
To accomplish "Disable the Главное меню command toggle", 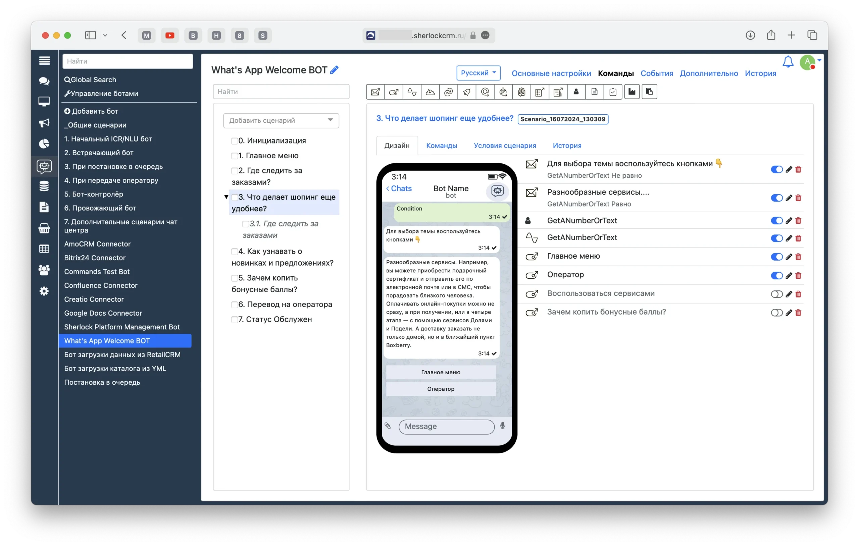I will (x=776, y=257).
